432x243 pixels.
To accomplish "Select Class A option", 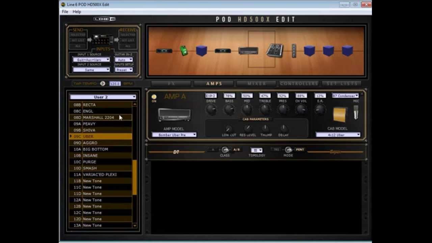I will tap(213, 150).
